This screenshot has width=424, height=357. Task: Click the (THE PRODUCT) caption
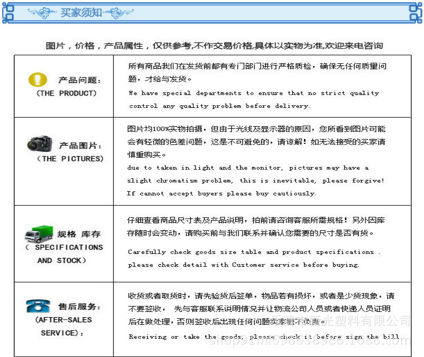(x=66, y=93)
